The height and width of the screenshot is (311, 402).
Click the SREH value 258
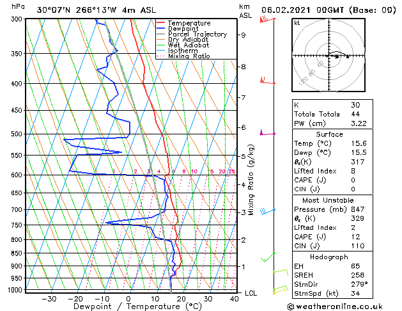point(357,275)
